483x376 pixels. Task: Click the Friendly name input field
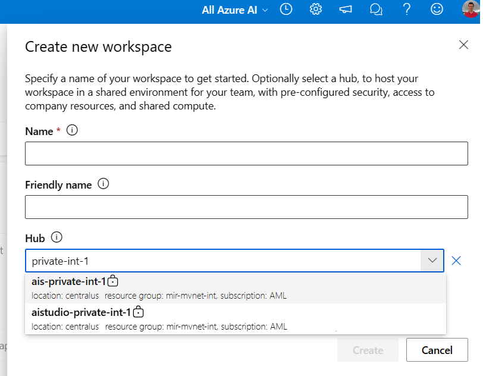pos(246,207)
